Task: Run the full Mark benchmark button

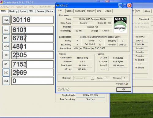Action: [6, 20]
